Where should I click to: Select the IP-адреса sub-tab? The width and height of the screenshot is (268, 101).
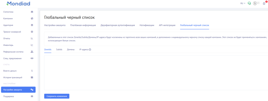pyautogui.click(x=84, y=49)
